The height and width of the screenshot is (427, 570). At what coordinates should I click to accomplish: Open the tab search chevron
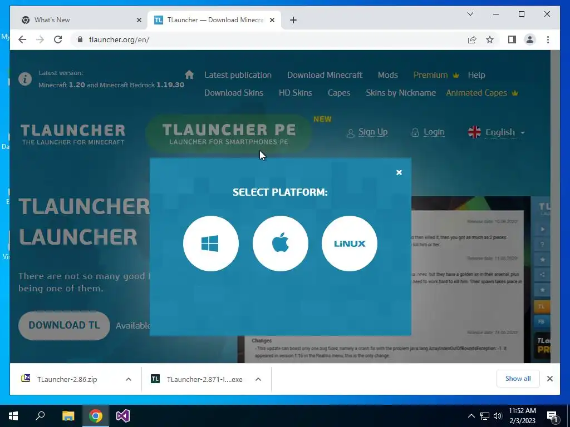[x=470, y=14]
